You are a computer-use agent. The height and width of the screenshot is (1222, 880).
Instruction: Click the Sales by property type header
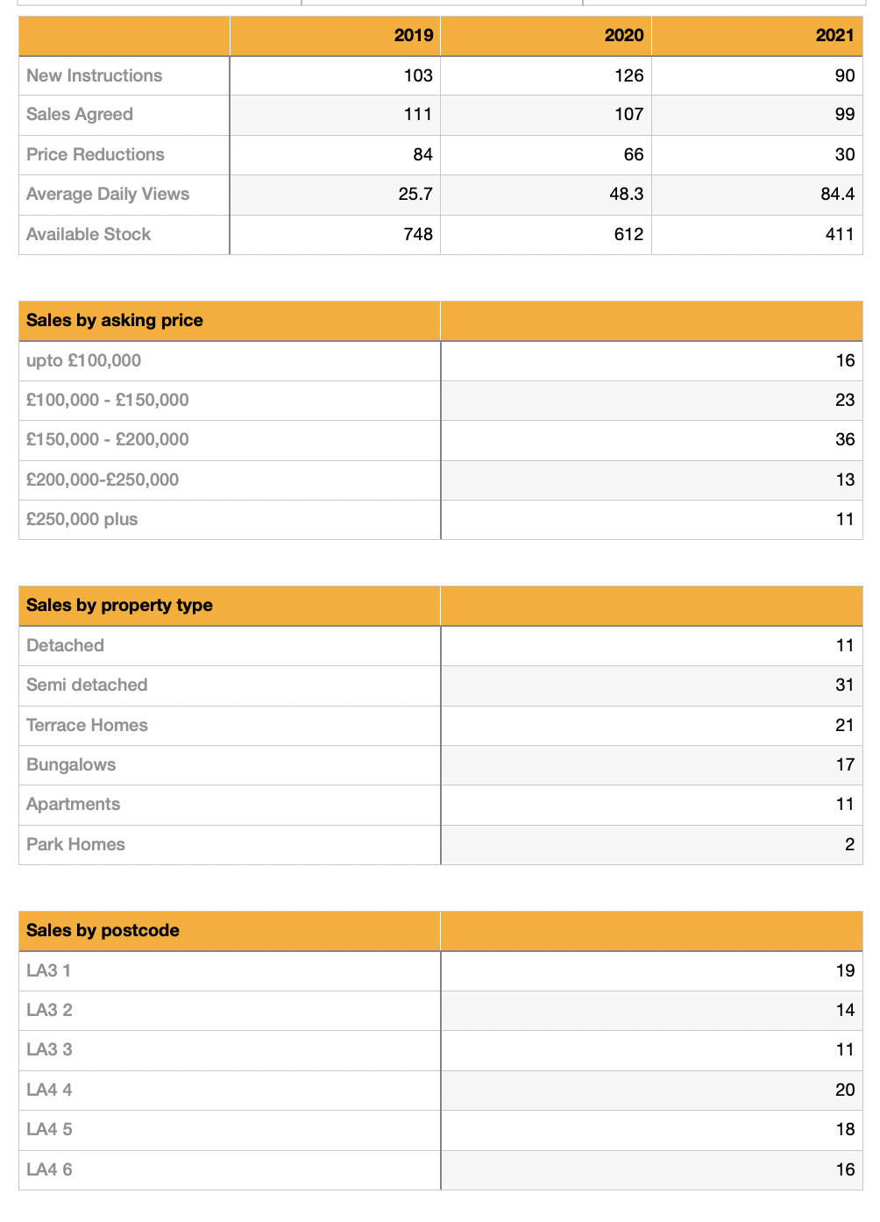[119, 606]
